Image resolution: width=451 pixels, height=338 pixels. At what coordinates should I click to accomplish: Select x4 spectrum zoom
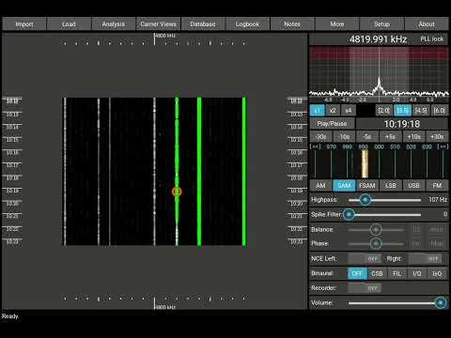pos(349,110)
